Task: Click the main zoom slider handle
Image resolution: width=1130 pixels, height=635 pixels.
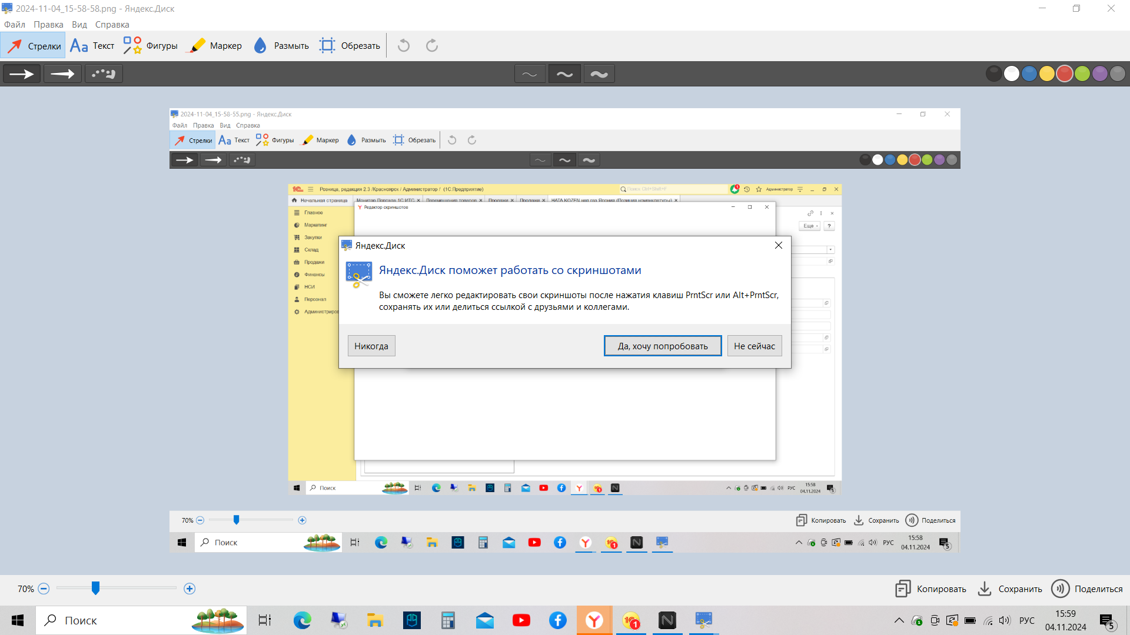Action: [95, 588]
